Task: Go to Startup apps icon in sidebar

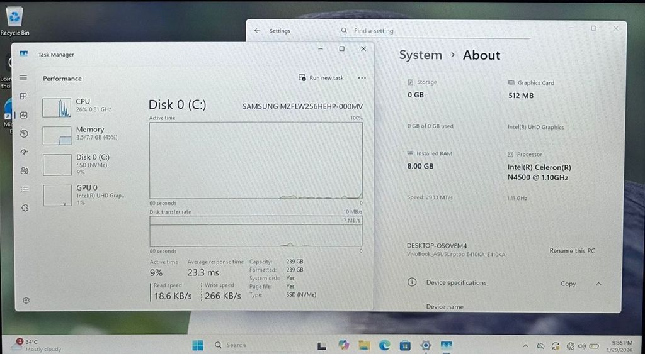Action: 24,152
